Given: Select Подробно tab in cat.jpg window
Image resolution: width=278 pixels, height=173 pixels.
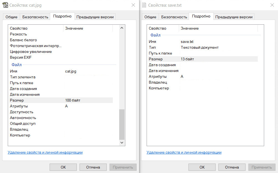Looking at the screenshot, I should [x=62, y=16].
